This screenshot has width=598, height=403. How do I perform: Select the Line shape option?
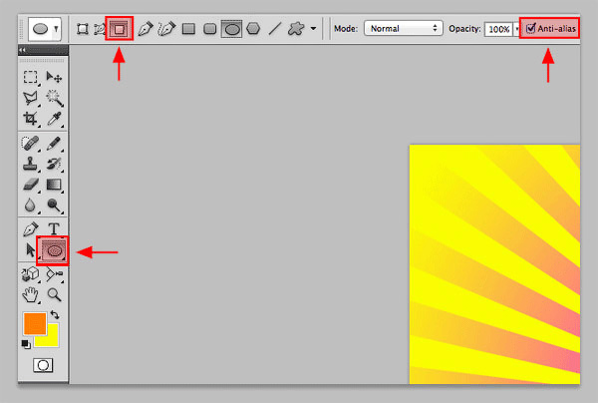coord(274,29)
